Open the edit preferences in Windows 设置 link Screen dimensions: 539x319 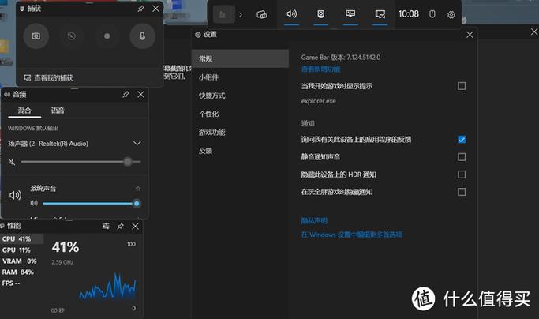(352, 235)
